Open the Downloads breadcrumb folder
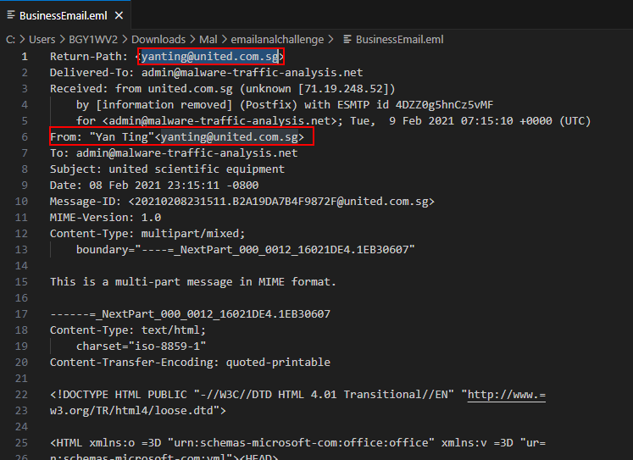The image size is (633, 460). (x=158, y=39)
